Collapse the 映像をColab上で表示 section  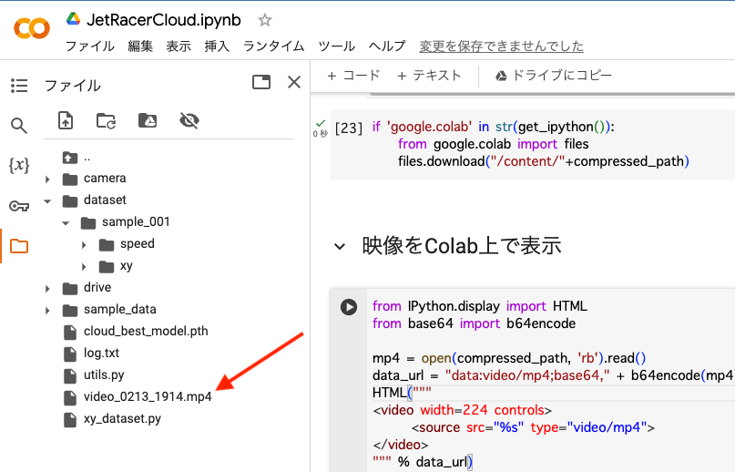click(340, 246)
